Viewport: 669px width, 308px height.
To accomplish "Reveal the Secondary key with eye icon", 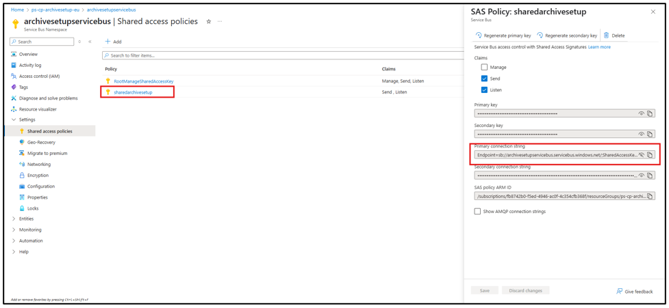I will click(x=642, y=134).
